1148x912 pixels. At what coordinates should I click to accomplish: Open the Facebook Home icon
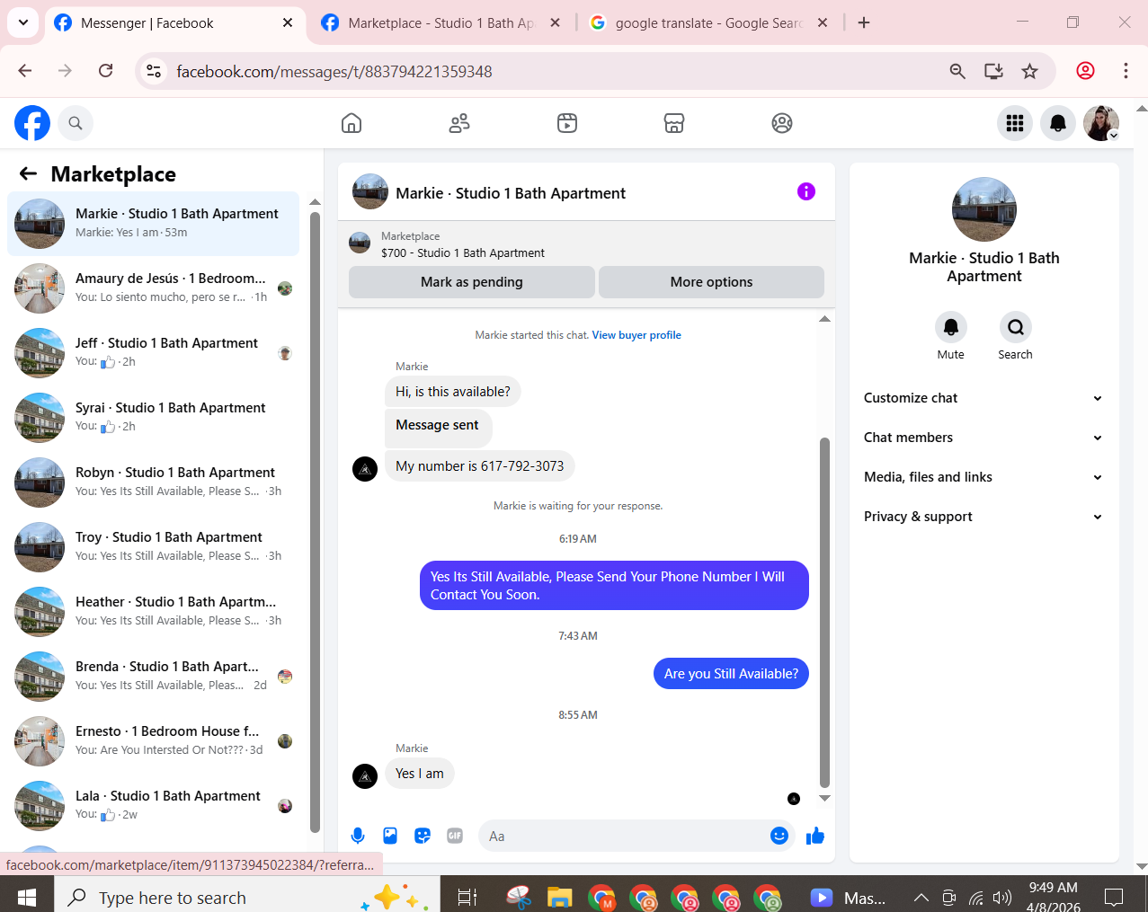click(x=352, y=123)
